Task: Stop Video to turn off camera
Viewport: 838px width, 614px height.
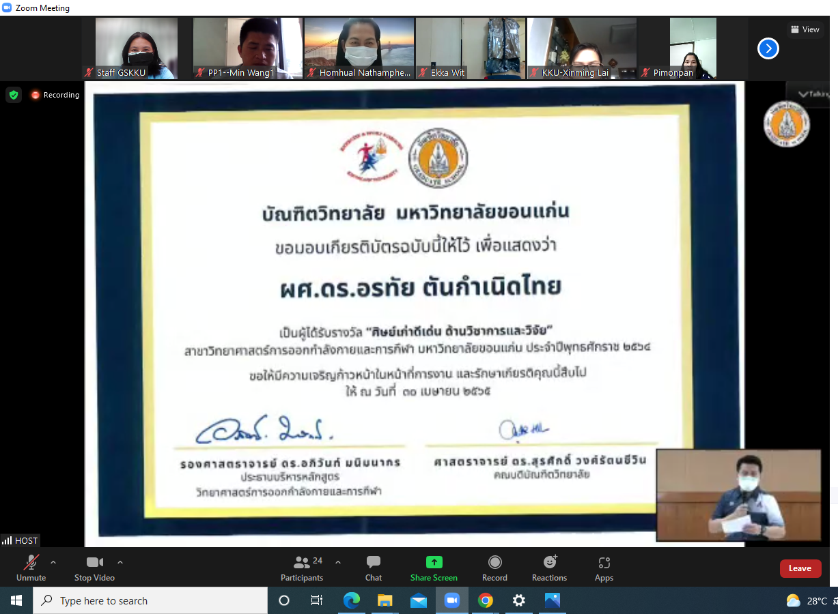Action: click(x=94, y=568)
